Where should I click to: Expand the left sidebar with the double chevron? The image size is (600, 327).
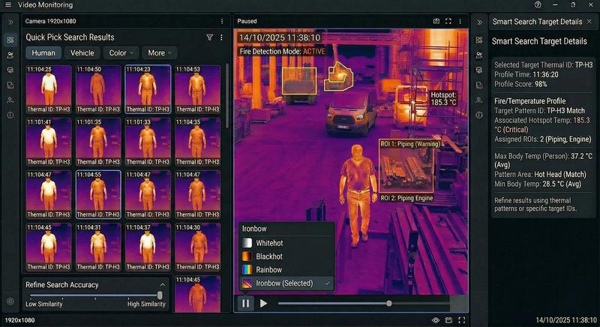(10, 22)
